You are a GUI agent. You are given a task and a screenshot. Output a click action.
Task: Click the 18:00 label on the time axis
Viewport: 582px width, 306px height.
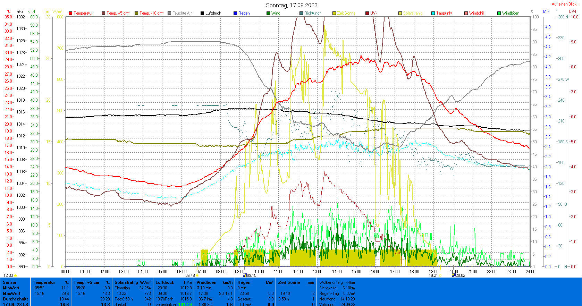414,272
